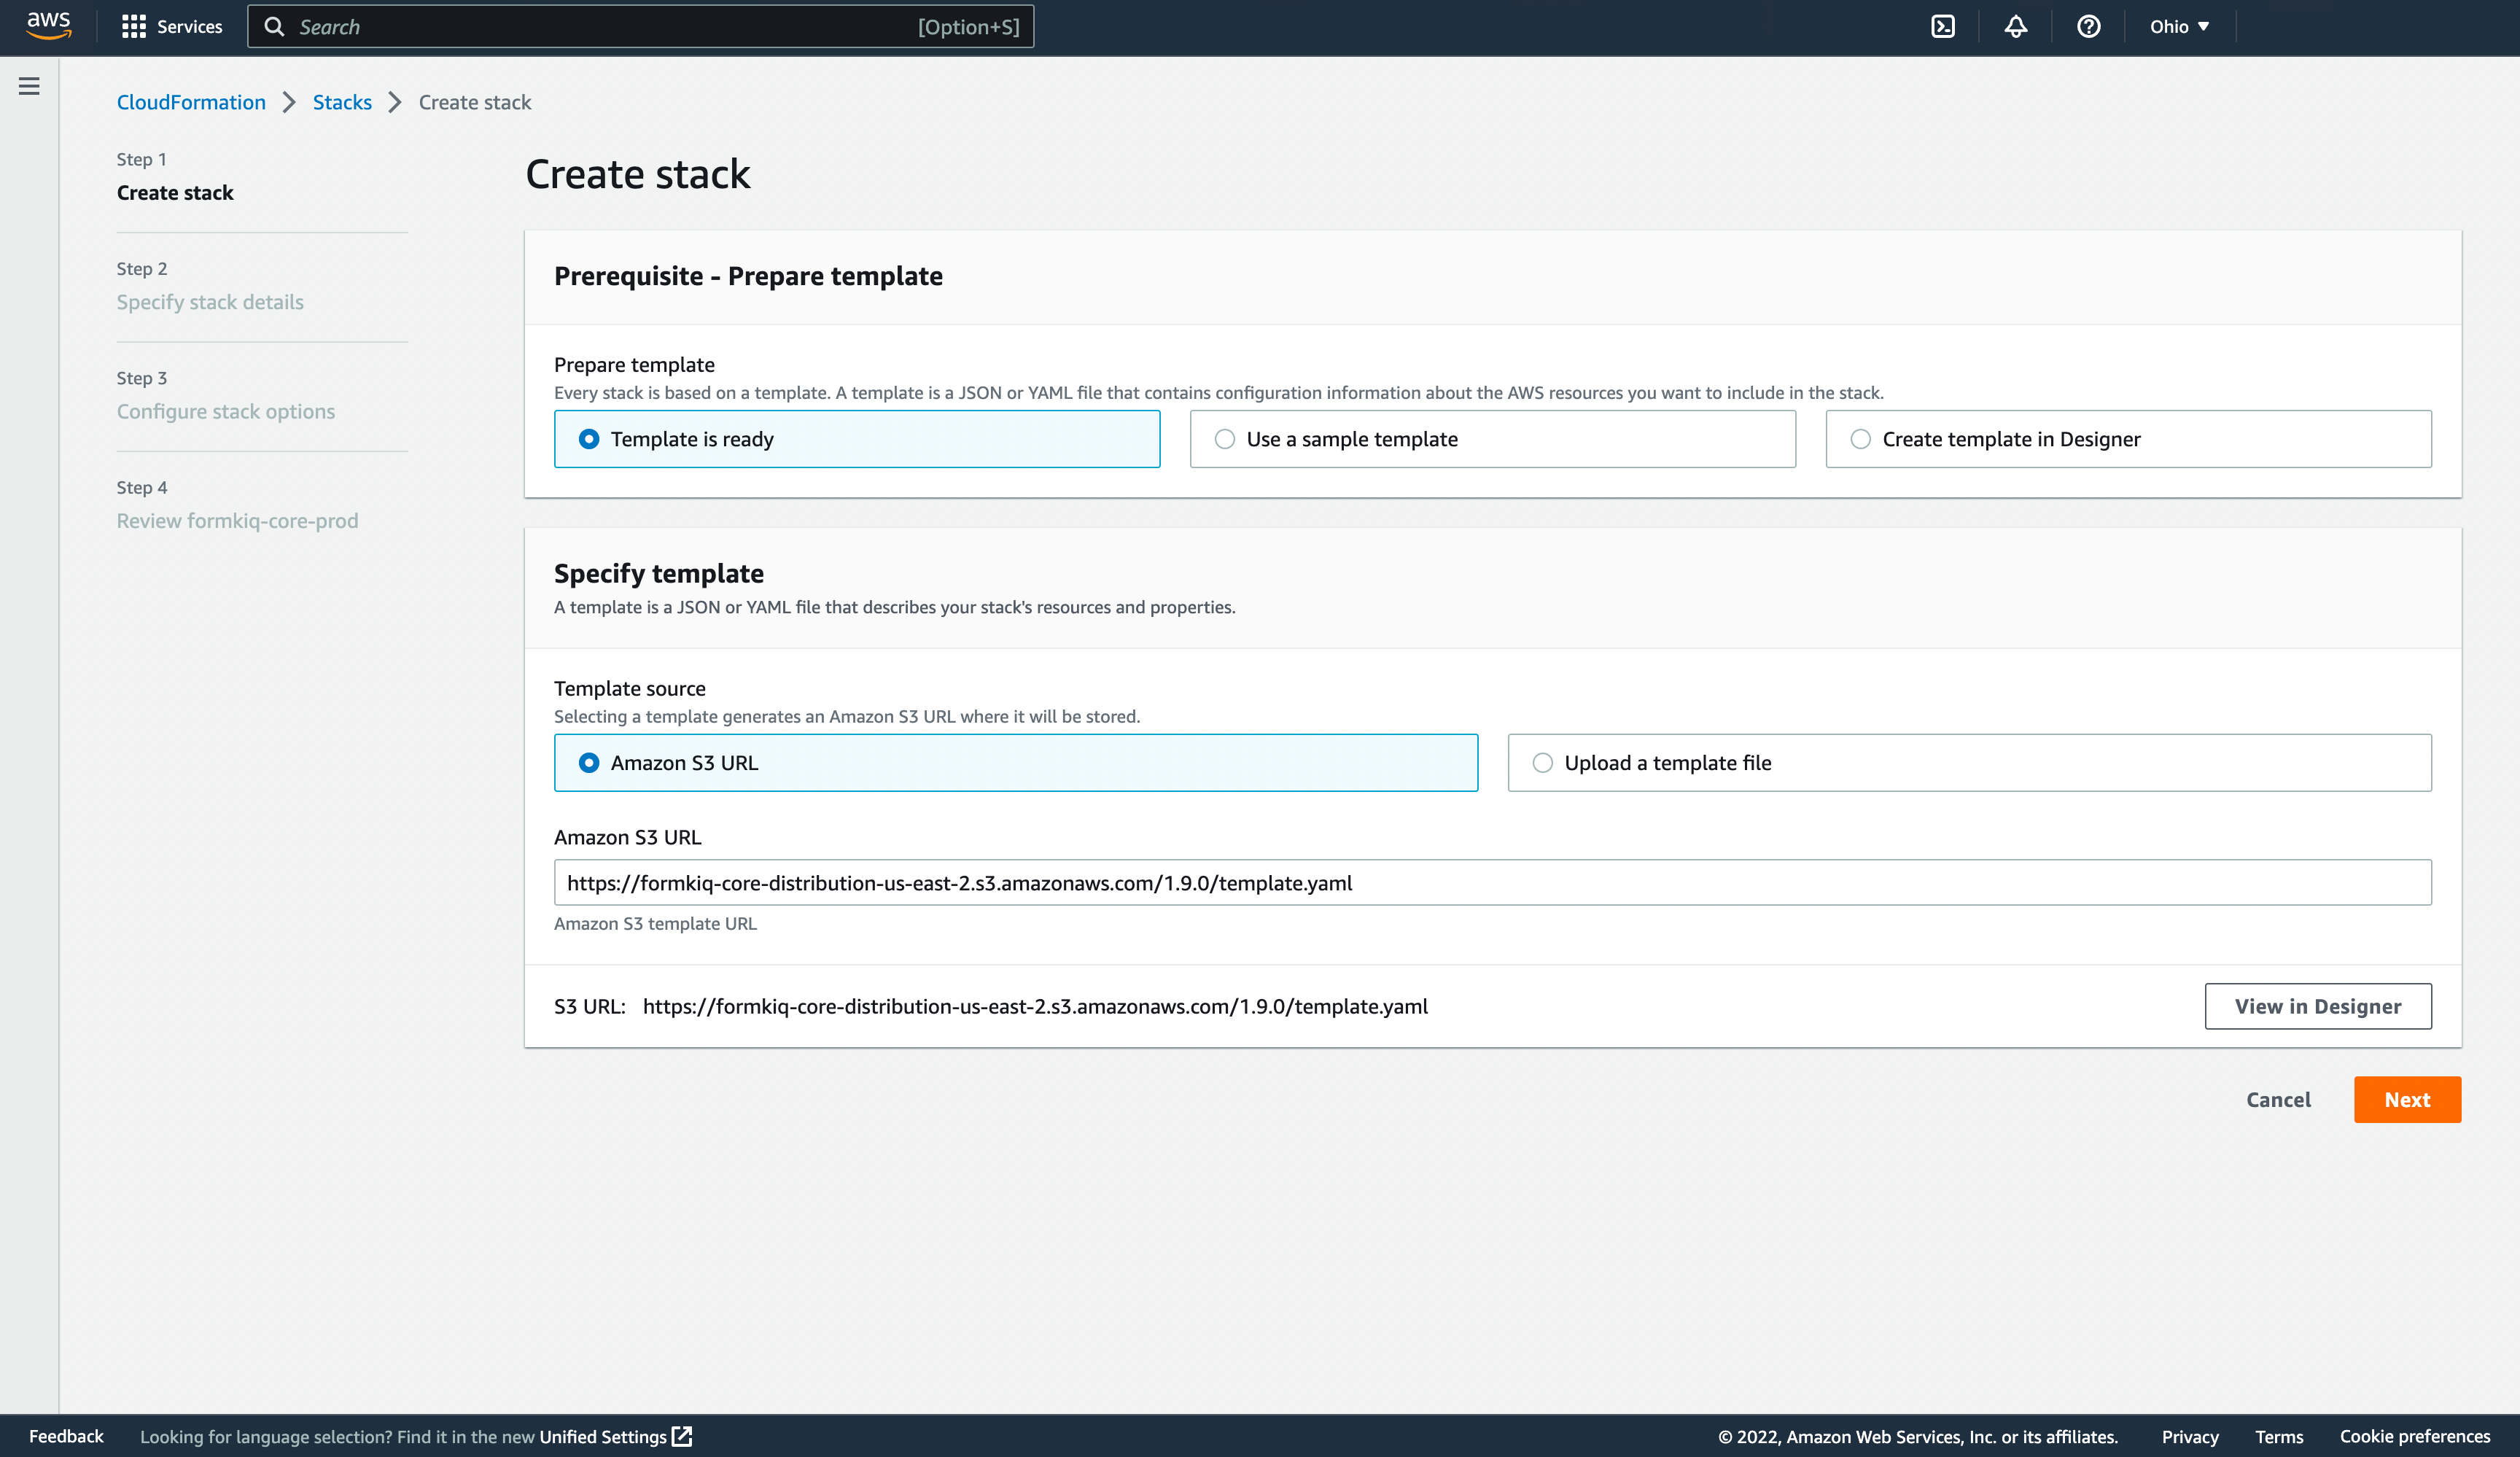The image size is (2520, 1457).
Task: Click Amazon S3 template URL hint text
Action: [x=655, y=923]
